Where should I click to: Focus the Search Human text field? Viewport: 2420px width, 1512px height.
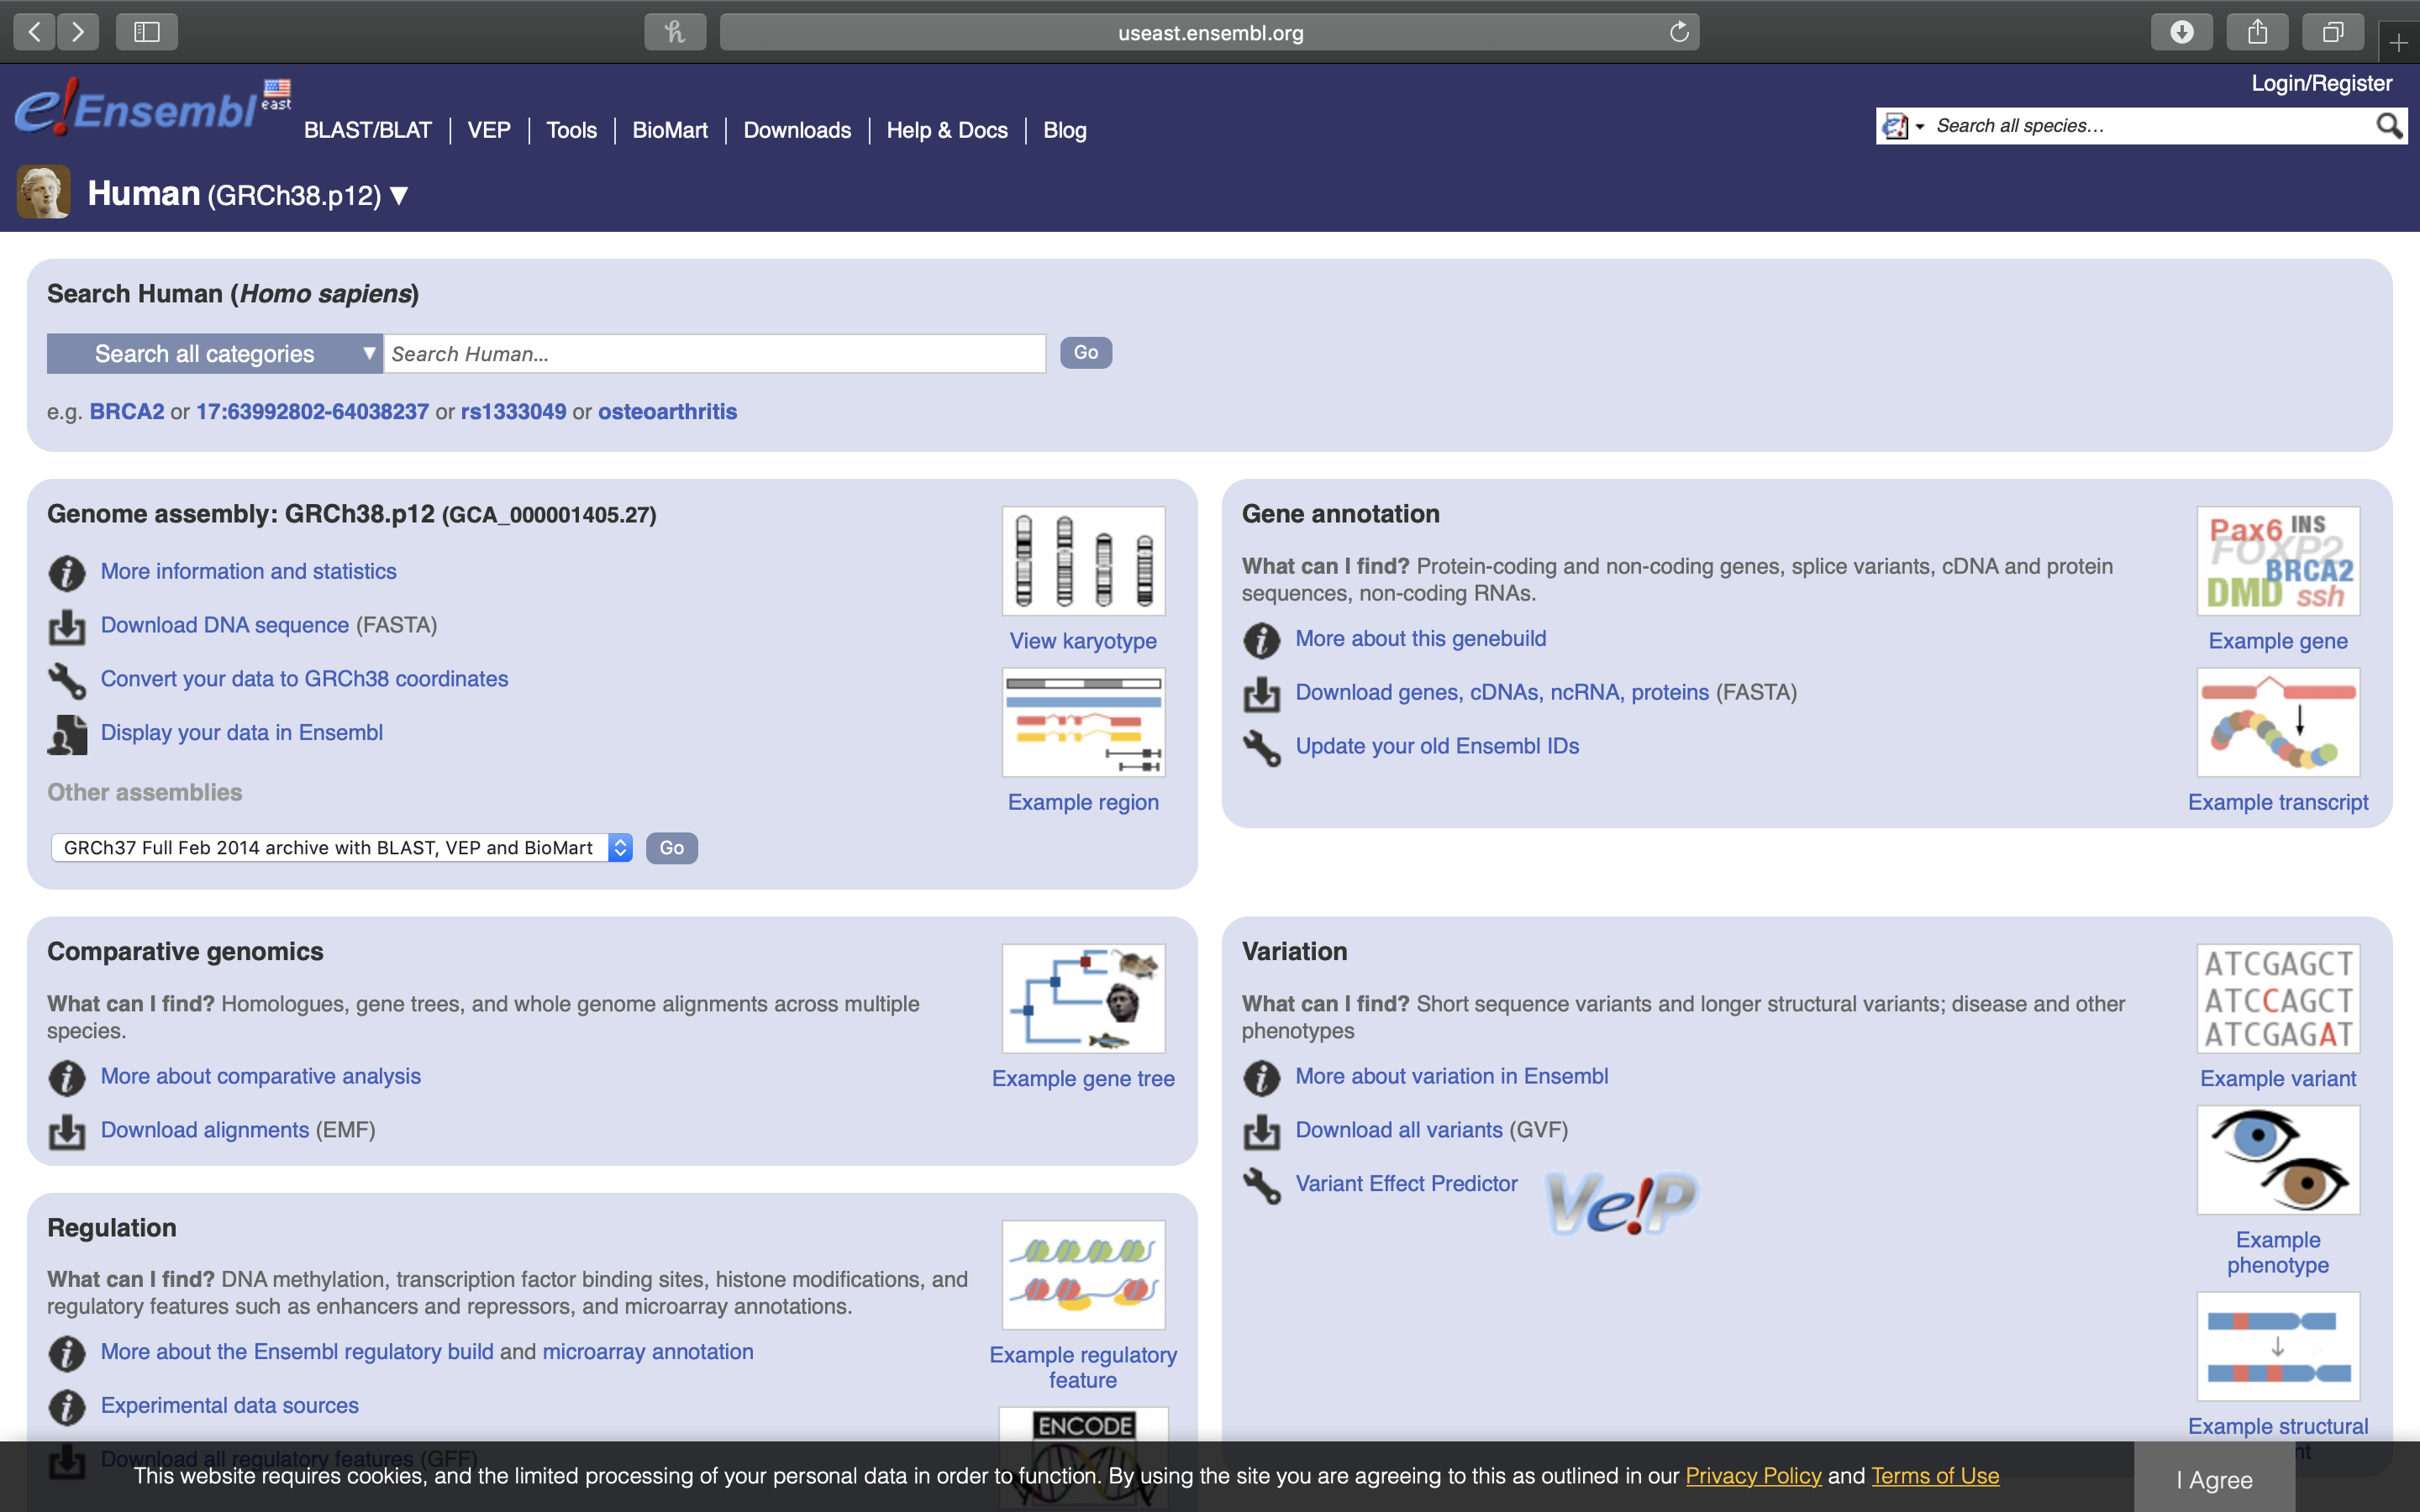pyautogui.click(x=715, y=354)
